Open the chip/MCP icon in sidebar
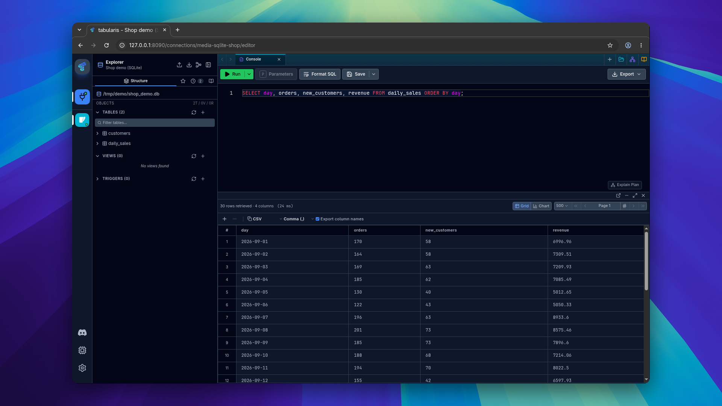 point(82,350)
